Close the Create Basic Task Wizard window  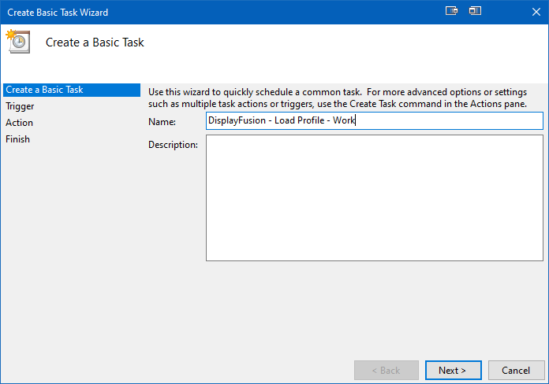(536, 12)
